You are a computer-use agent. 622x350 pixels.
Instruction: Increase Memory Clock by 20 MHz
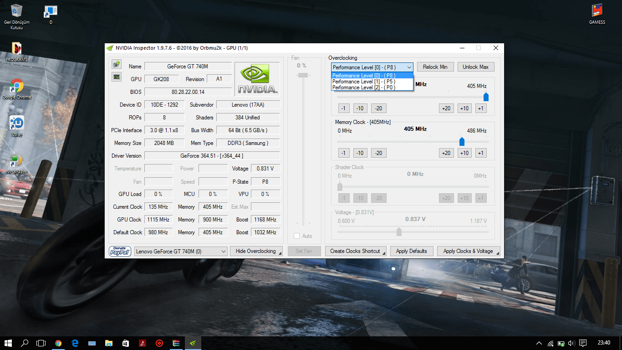tap(446, 153)
